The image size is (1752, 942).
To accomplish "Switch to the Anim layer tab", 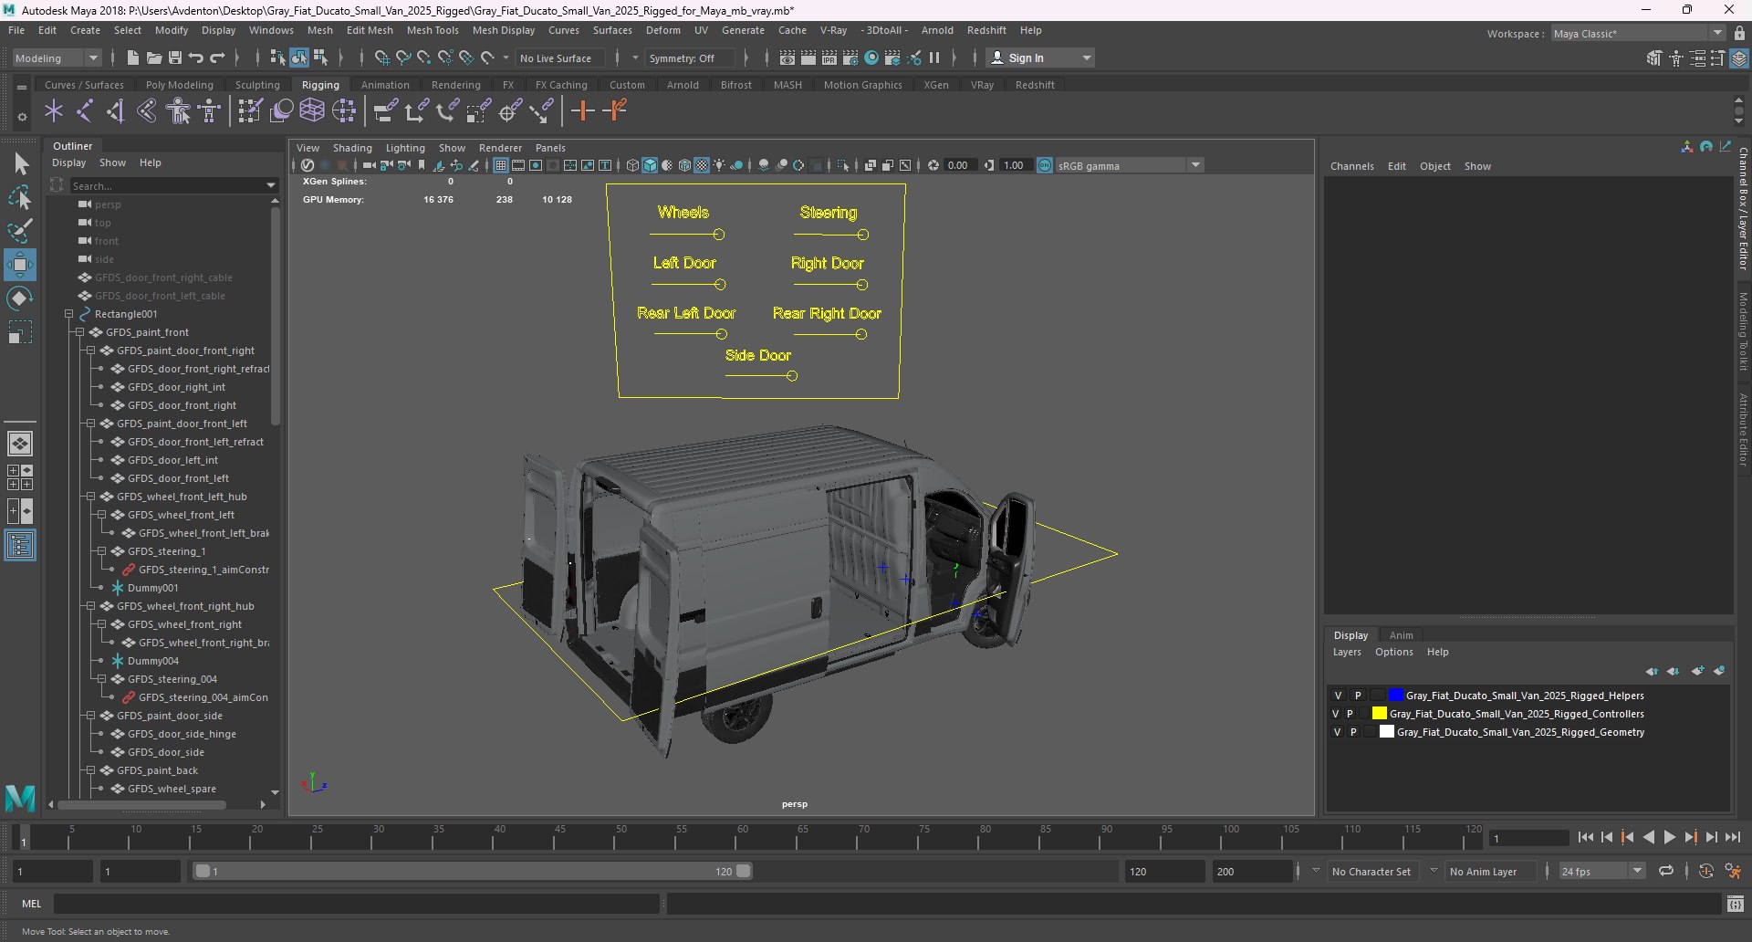I will (x=1401, y=635).
